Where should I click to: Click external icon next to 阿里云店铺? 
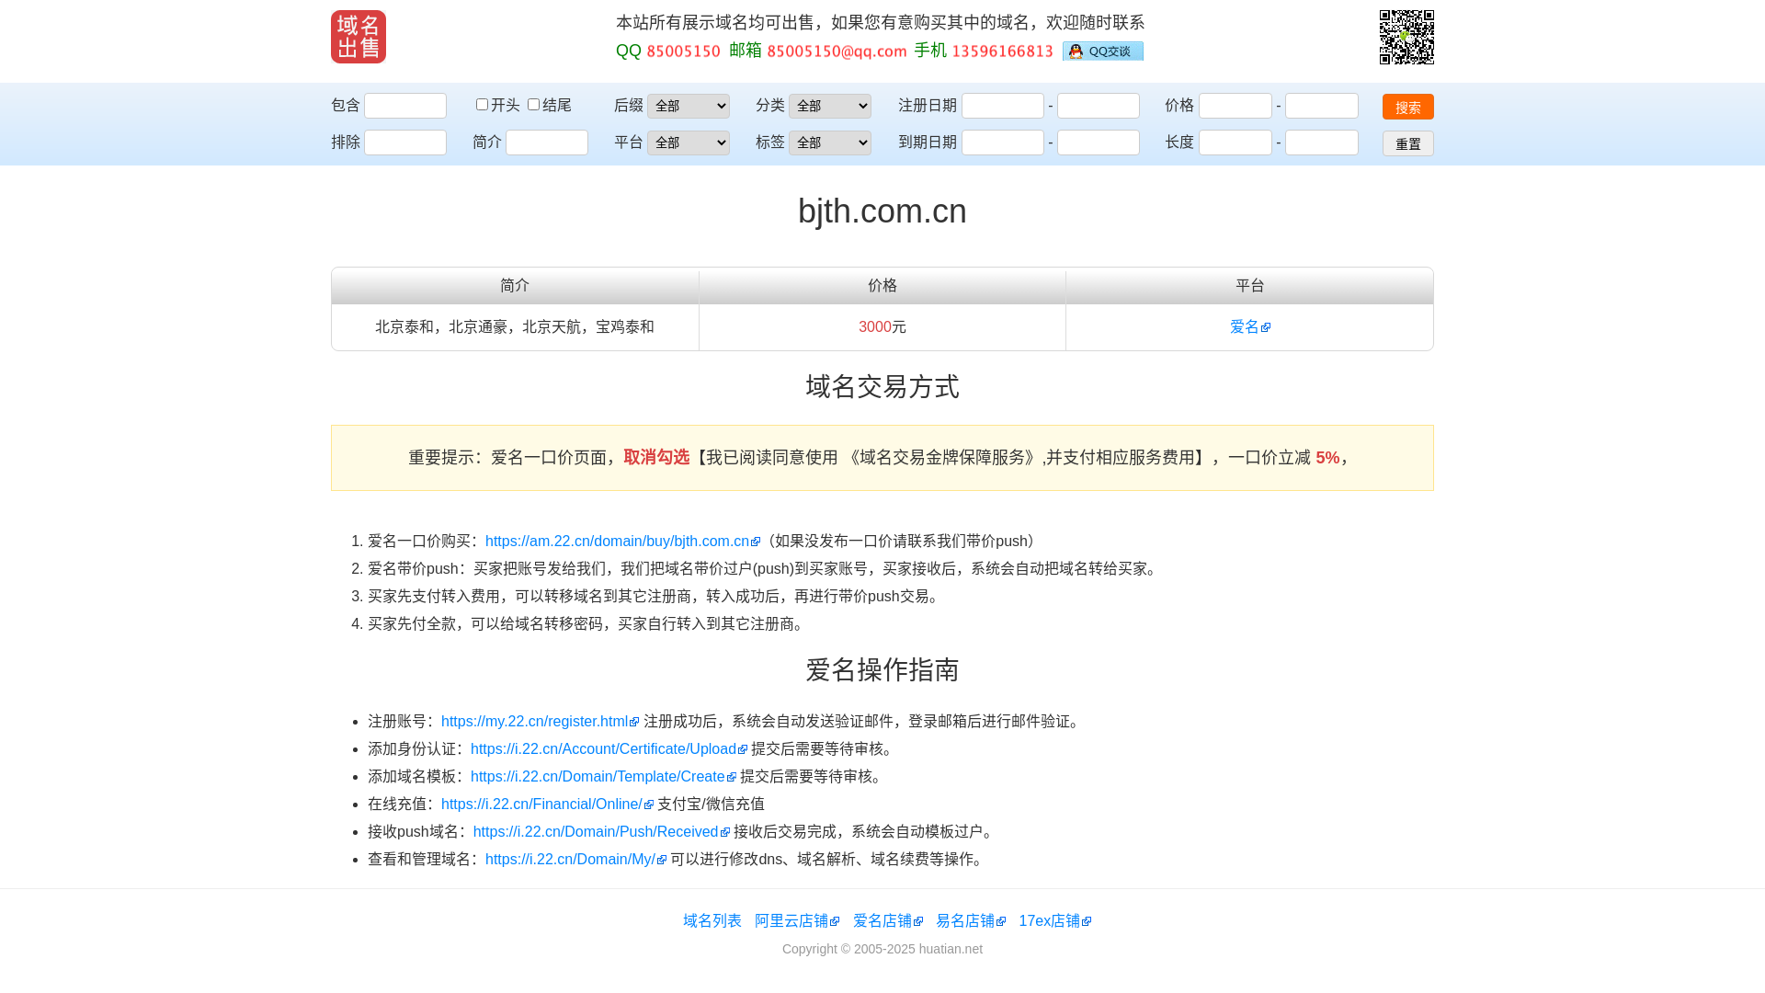(x=835, y=922)
